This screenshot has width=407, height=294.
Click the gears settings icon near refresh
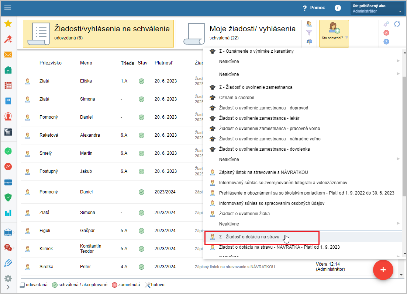tap(386, 24)
